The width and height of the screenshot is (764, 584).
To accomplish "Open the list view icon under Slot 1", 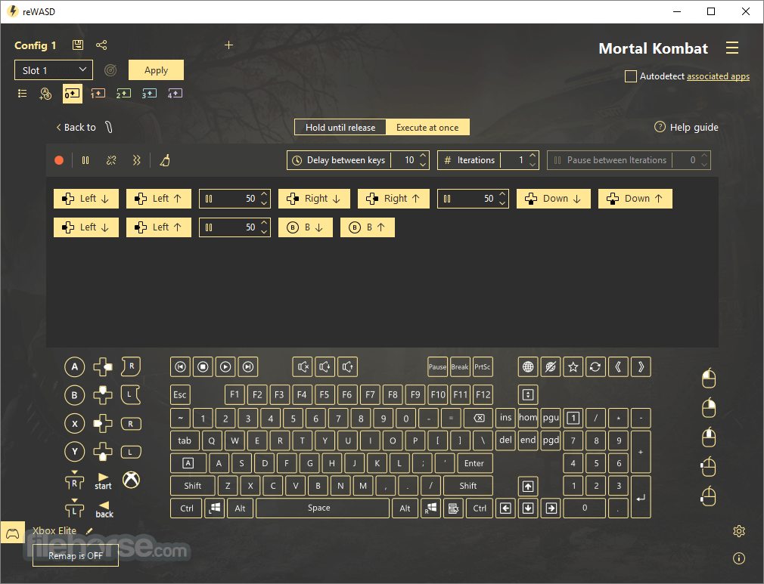I will click(x=23, y=94).
